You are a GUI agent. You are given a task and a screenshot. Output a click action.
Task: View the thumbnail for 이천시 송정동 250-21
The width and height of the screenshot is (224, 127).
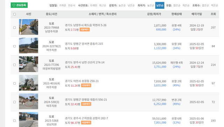coord(29,83)
